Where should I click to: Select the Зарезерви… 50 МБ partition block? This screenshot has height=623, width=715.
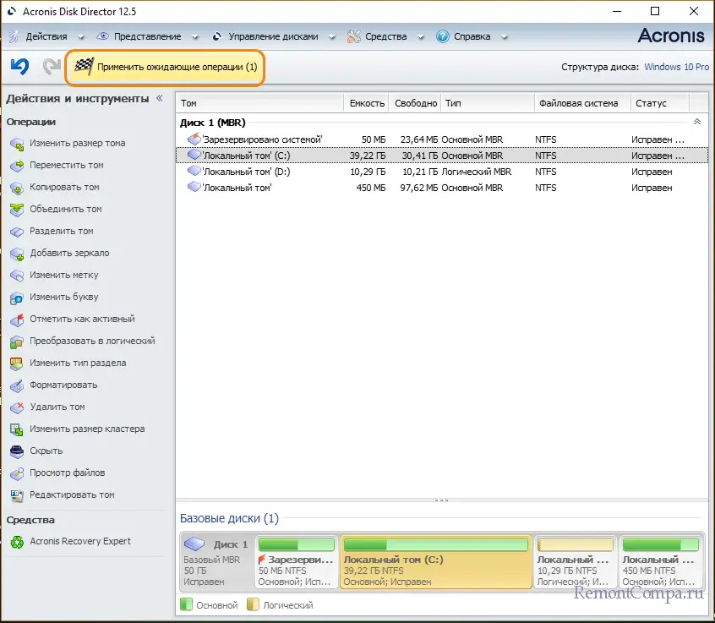[x=297, y=562]
